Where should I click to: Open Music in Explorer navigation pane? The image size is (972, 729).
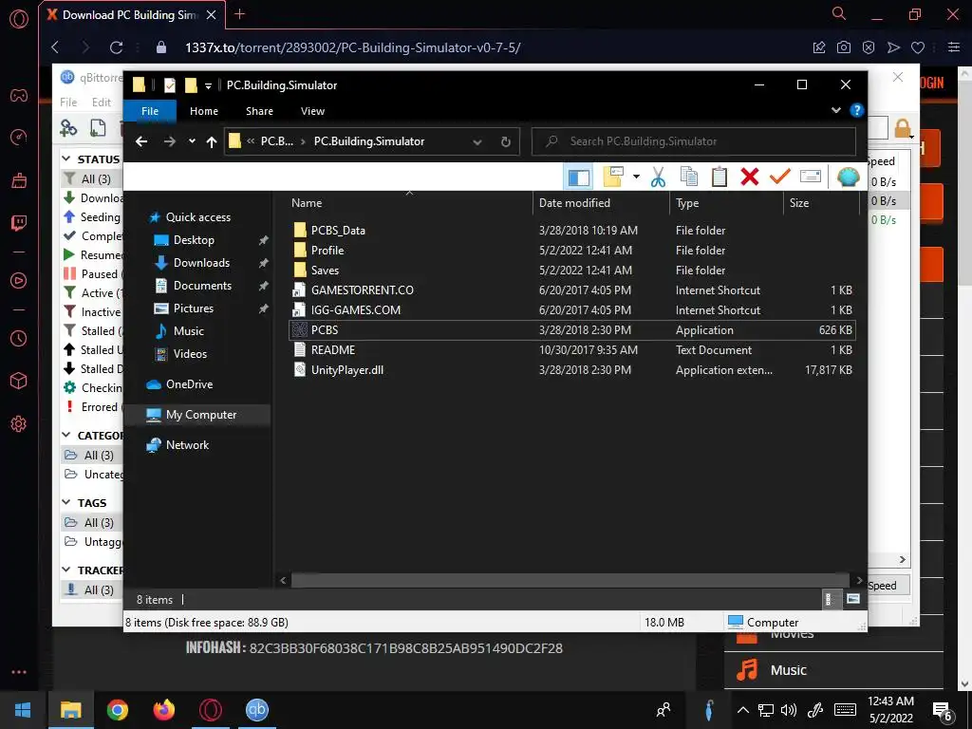(189, 331)
